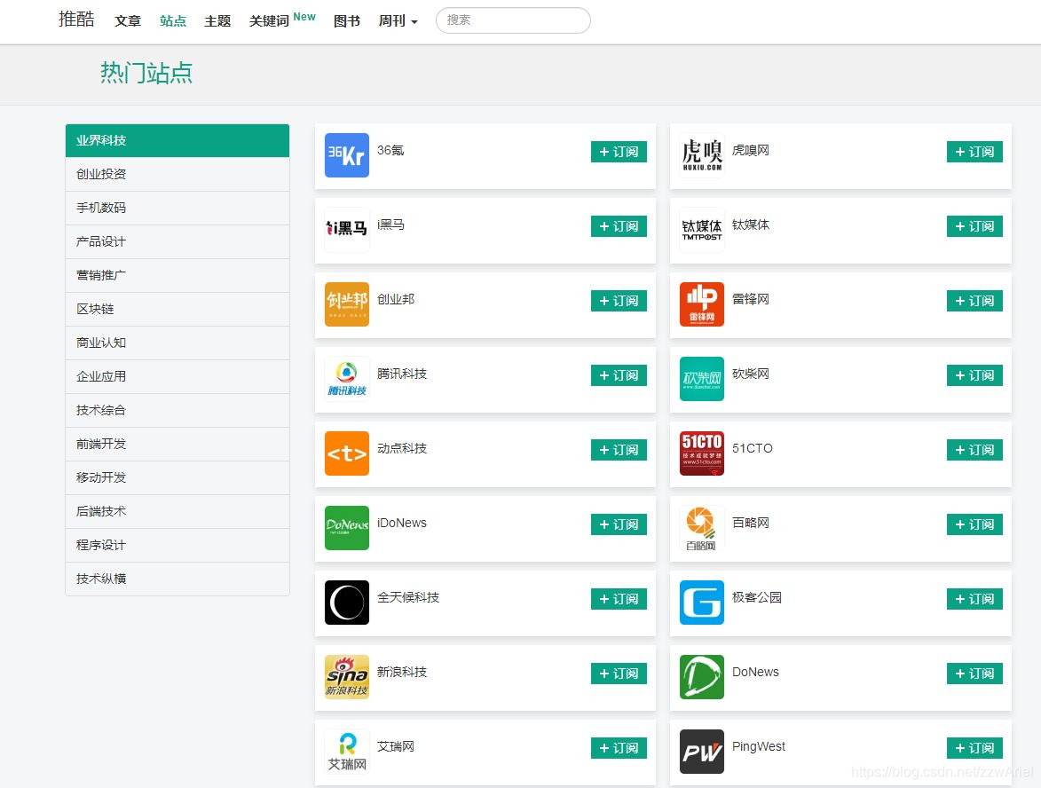Open the 雷锋网 red logo

pyautogui.click(x=702, y=304)
